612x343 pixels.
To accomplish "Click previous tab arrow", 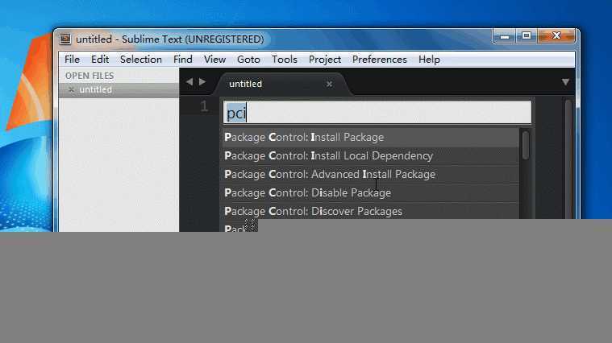I will point(189,82).
